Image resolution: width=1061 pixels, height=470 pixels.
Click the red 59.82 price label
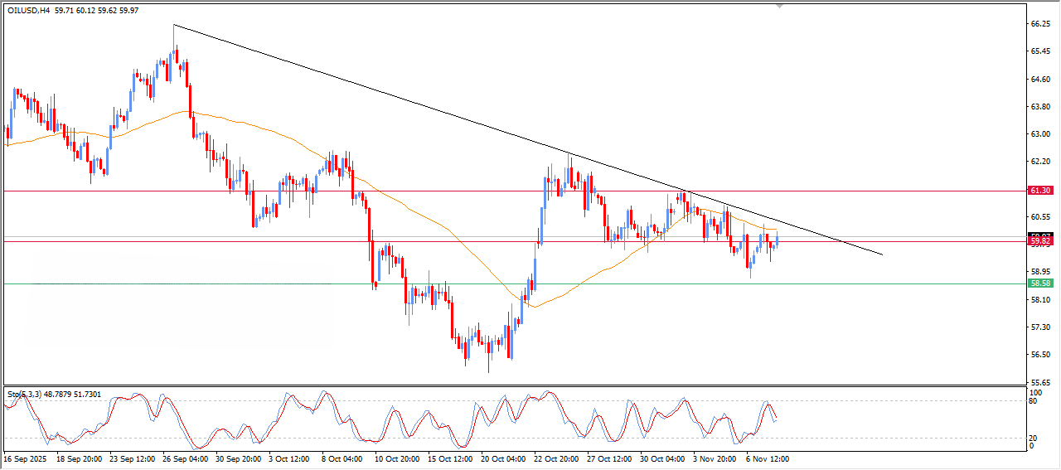pos(1039,242)
